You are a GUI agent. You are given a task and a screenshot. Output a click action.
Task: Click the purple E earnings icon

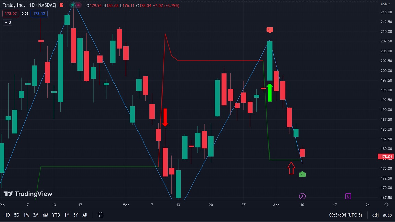[348, 196]
